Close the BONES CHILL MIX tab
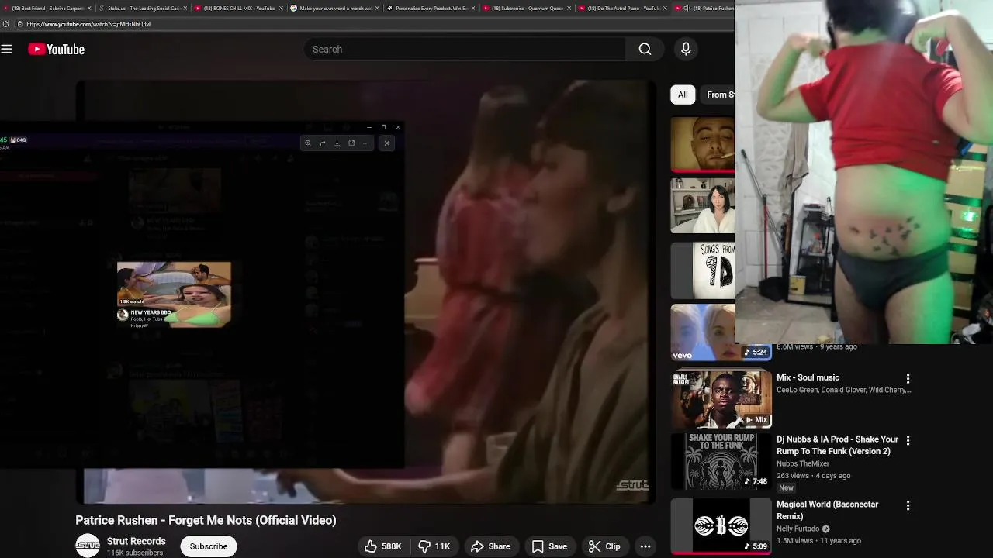The height and width of the screenshot is (558, 993). coord(281,8)
